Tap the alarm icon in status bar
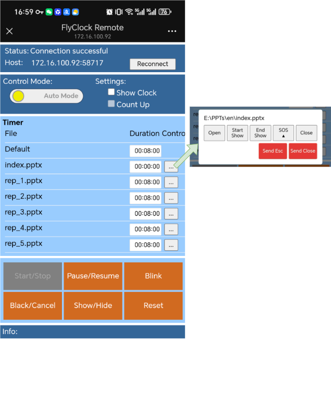This screenshot has height=410, width=331. 110,12
